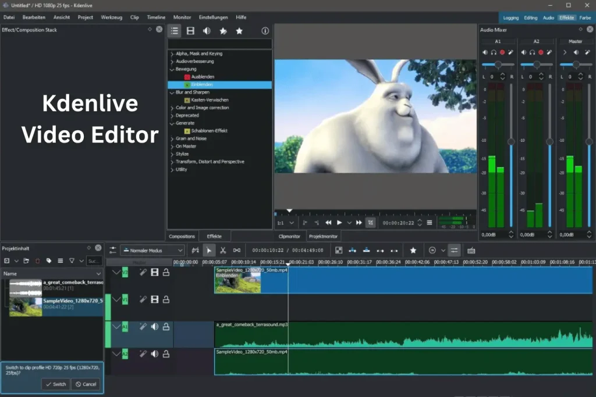This screenshot has height=397, width=596.
Task: Toggle the lock on track V2
Action: click(x=166, y=272)
